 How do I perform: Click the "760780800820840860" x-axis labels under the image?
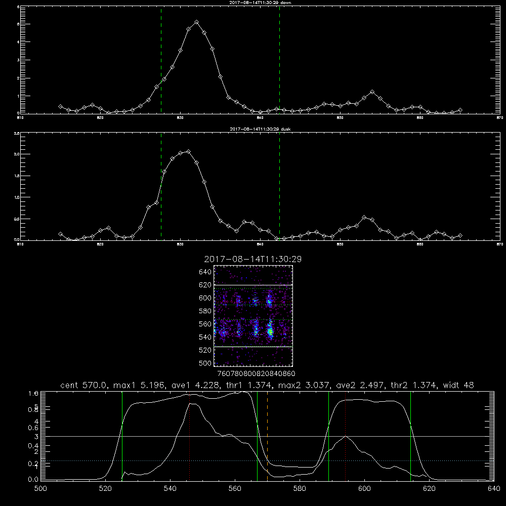tap(256, 373)
